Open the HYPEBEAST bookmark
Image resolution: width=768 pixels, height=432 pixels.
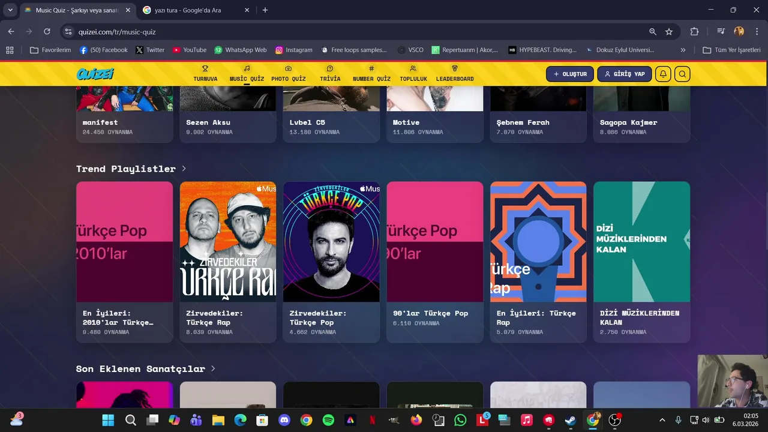(542, 50)
